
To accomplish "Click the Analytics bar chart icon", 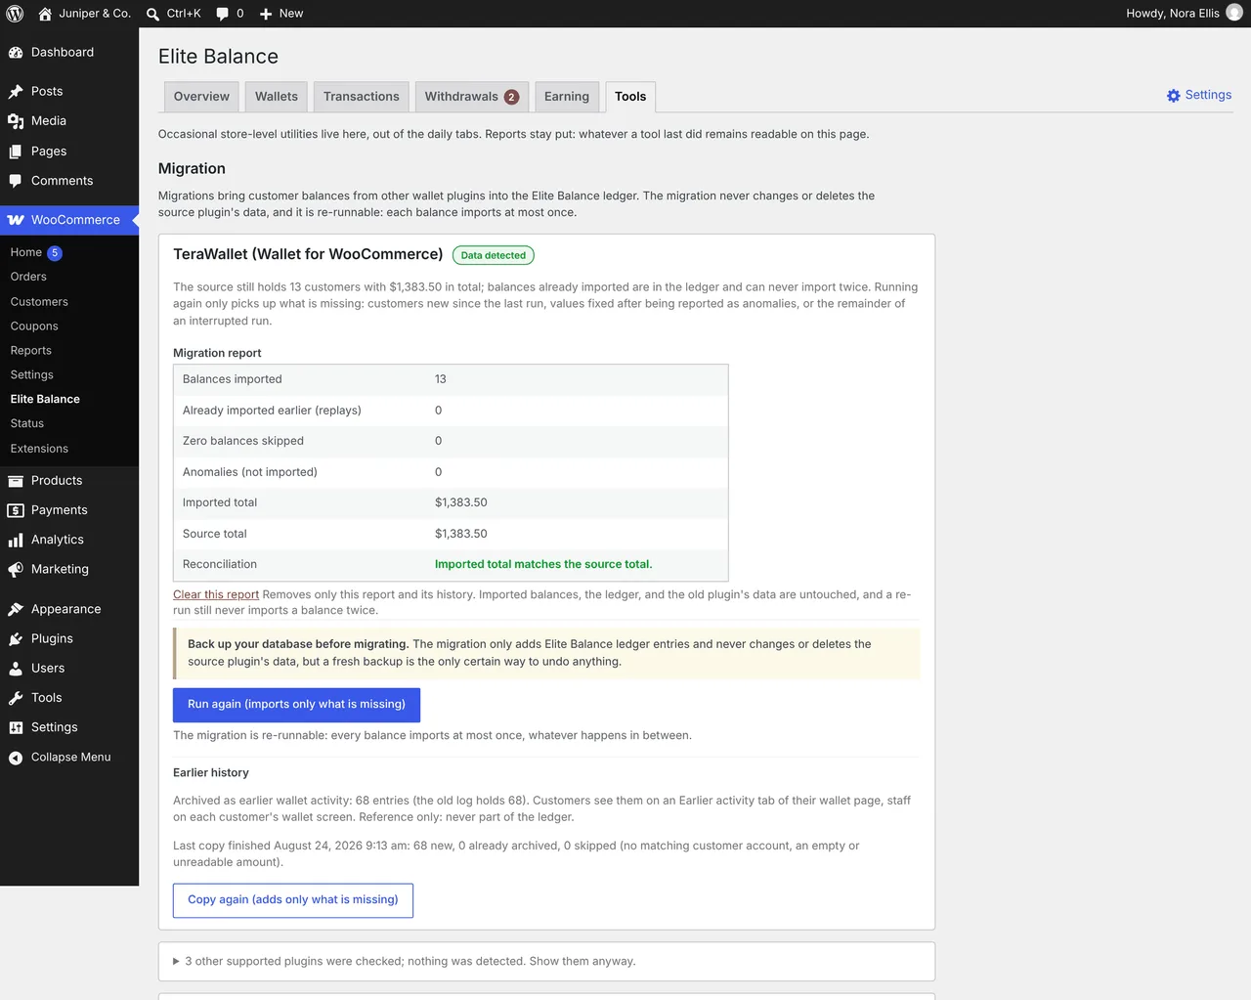I will pos(16,540).
